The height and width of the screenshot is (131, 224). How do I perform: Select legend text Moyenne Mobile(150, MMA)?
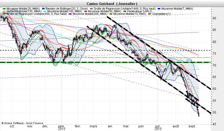coord(24,11)
